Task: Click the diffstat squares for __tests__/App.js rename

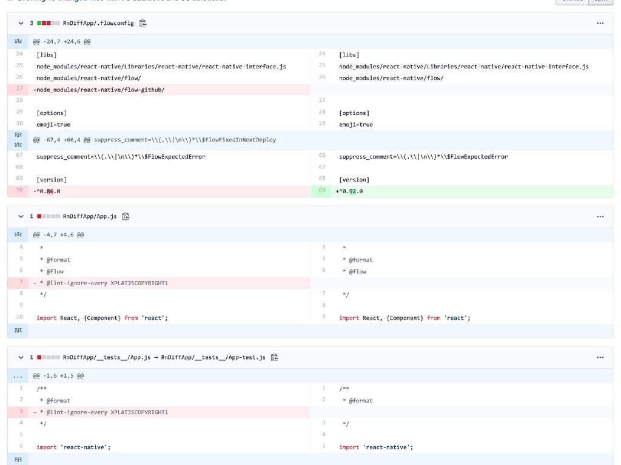Action: pos(49,357)
